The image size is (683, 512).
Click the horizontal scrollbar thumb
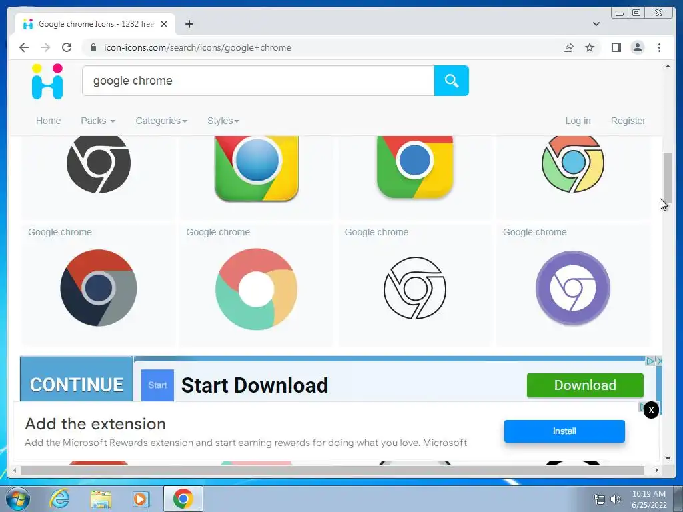coord(332,470)
